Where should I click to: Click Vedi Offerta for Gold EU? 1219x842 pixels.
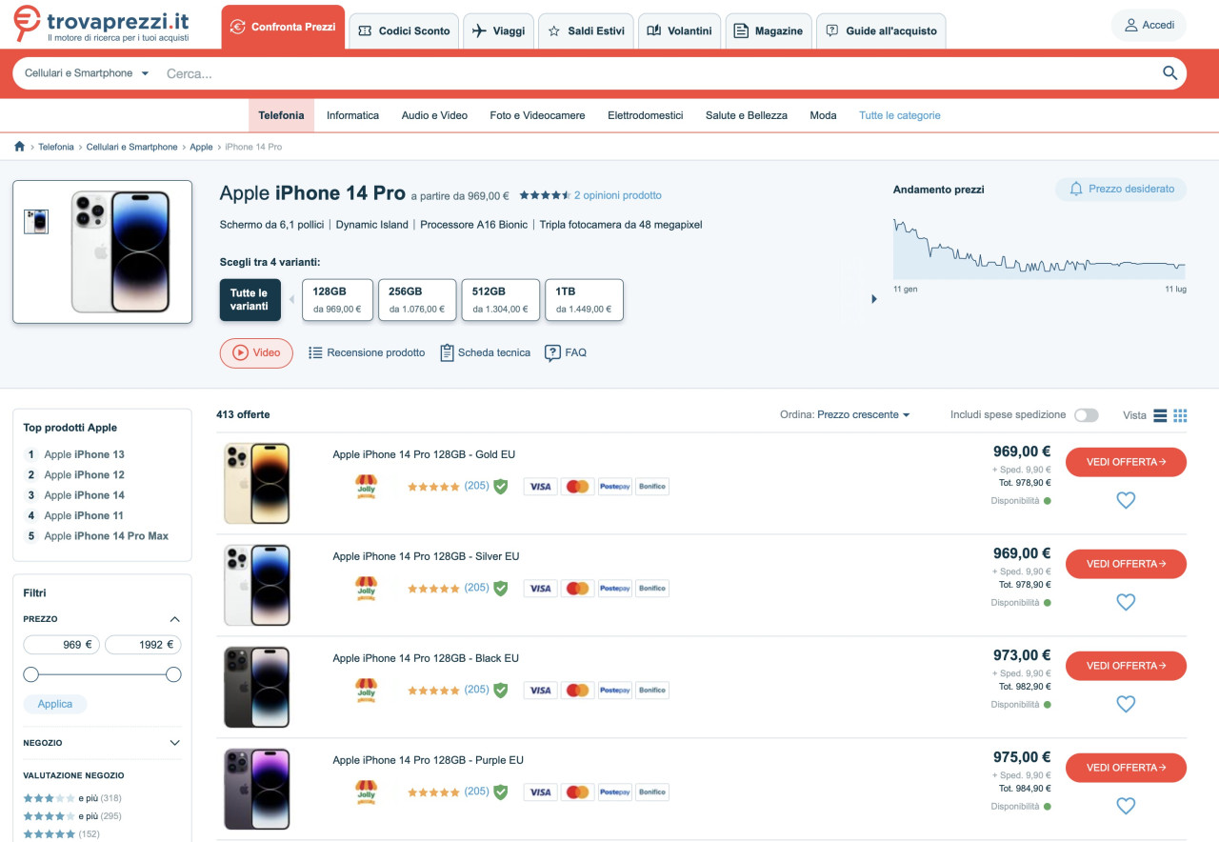[x=1126, y=462]
